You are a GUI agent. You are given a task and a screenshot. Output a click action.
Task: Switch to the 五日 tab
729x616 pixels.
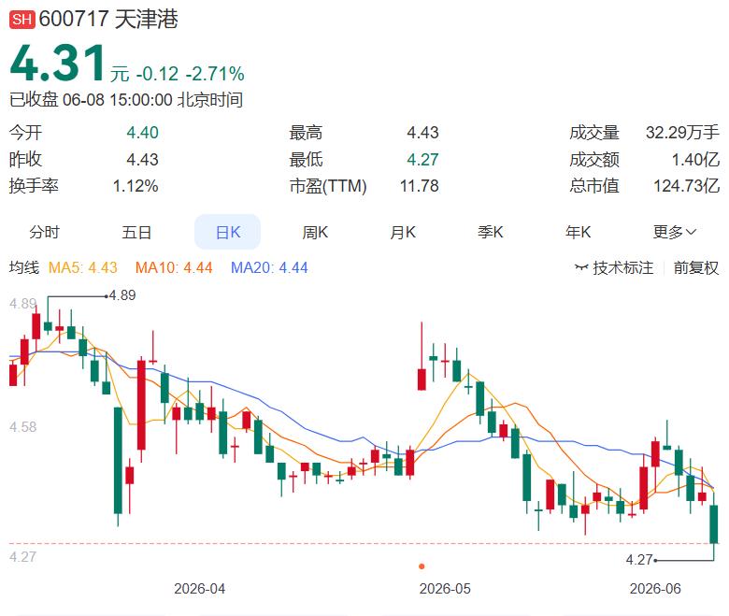coord(136,232)
